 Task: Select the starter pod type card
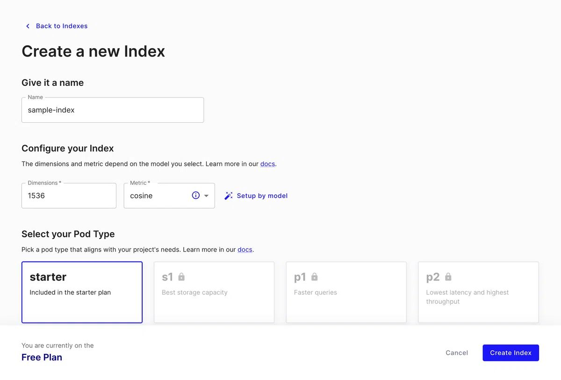tap(82, 292)
